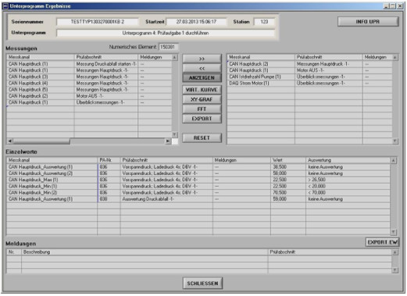Click left arrow of Messungen horizontal scrollbar
The height and width of the screenshot is (296, 407).
point(9,141)
